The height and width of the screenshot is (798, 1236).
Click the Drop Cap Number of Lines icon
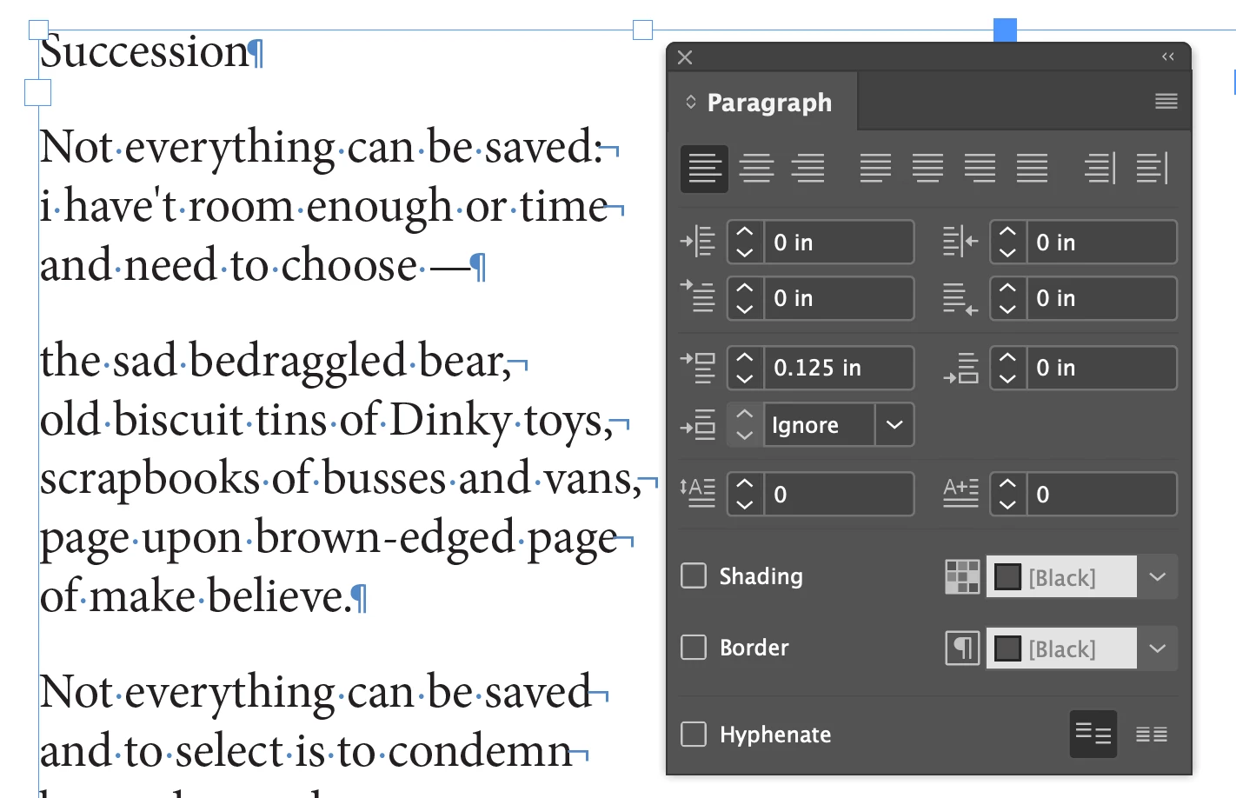point(698,493)
